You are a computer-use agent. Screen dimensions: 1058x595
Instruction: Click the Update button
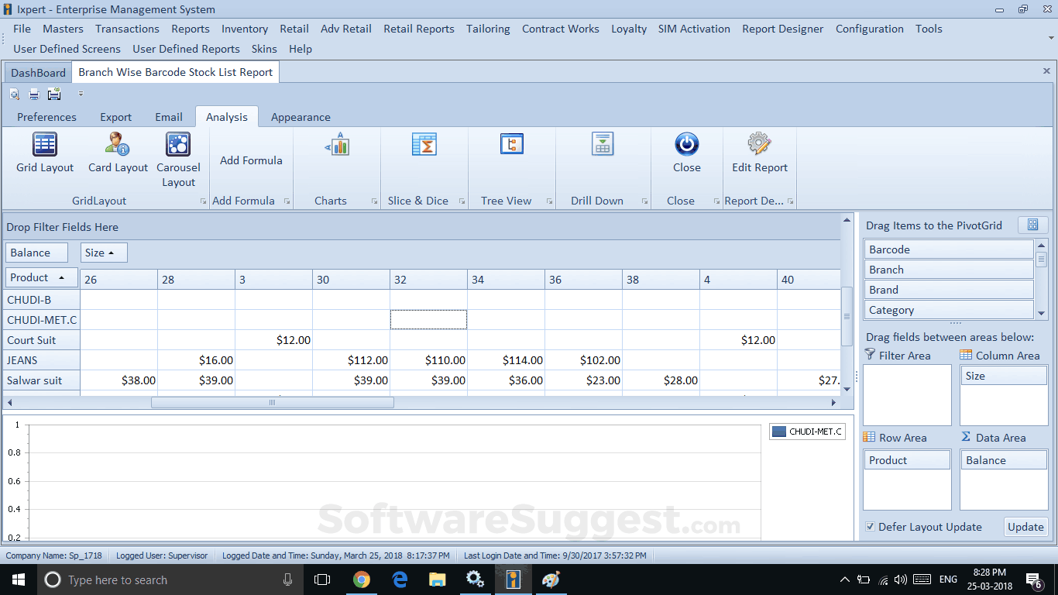pos(1025,527)
